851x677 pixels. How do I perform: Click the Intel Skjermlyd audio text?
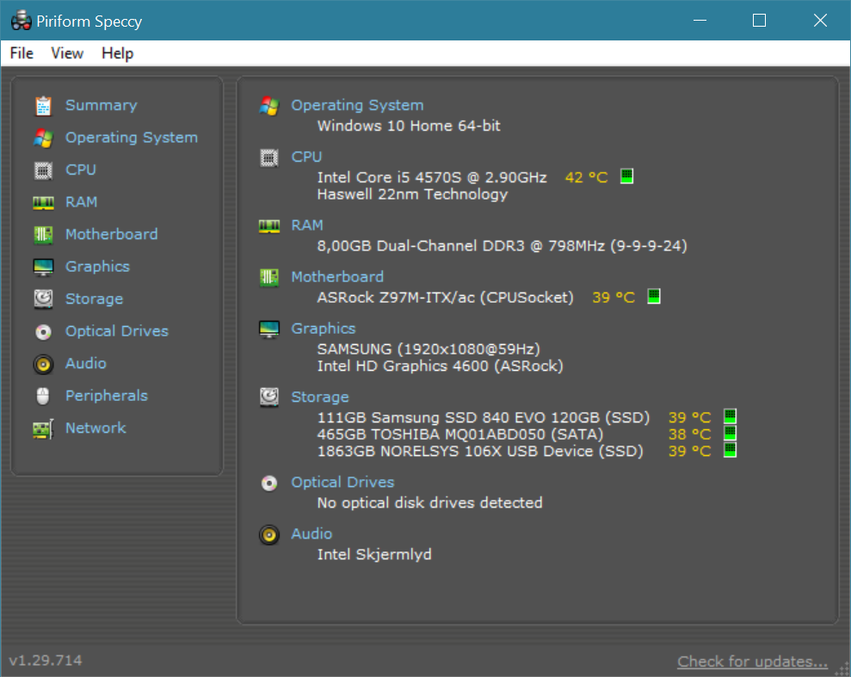point(374,554)
